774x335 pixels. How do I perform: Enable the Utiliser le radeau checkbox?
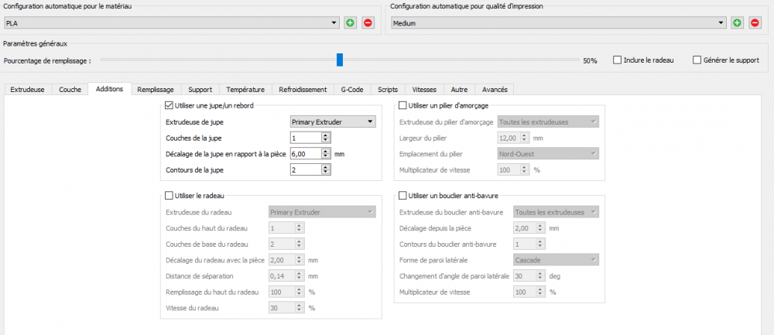coord(170,196)
